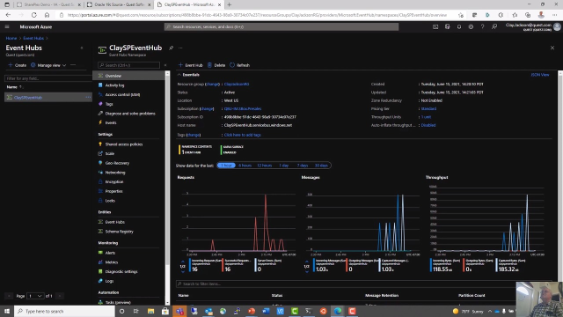Open Diagnose and solve problems

[x=129, y=114]
